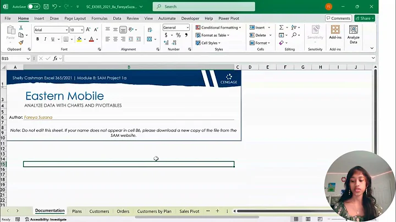Toggle Align Left horizontal alignment
The width and height of the screenshot is (396, 222).
(108, 39)
